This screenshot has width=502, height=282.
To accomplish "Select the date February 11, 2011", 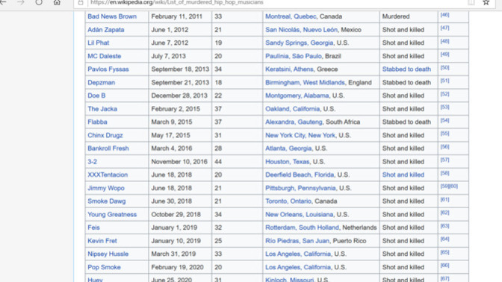I will click(177, 16).
